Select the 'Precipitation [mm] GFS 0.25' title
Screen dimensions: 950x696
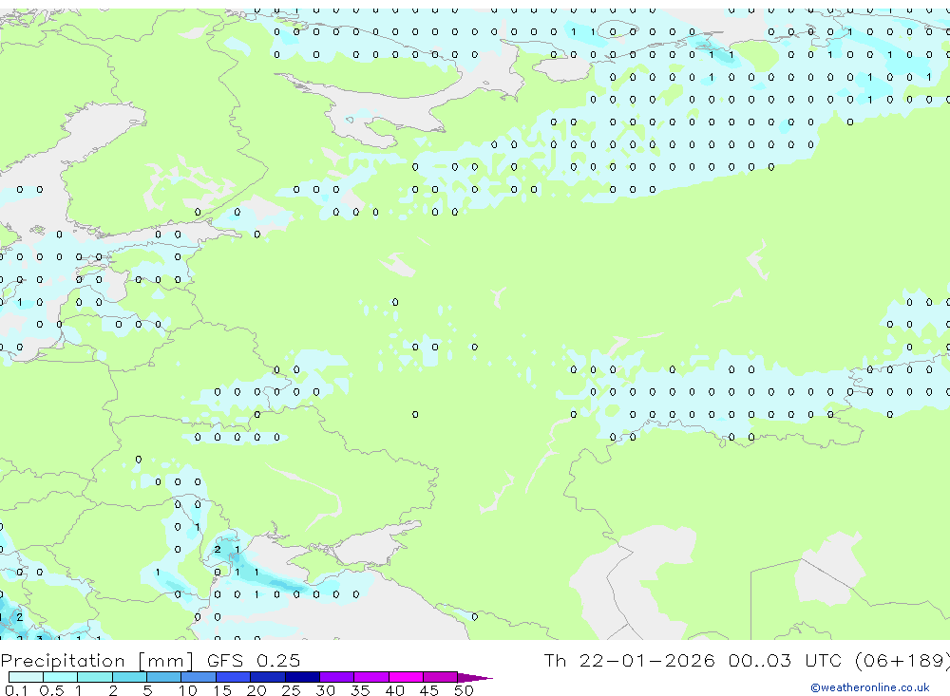click(x=150, y=660)
